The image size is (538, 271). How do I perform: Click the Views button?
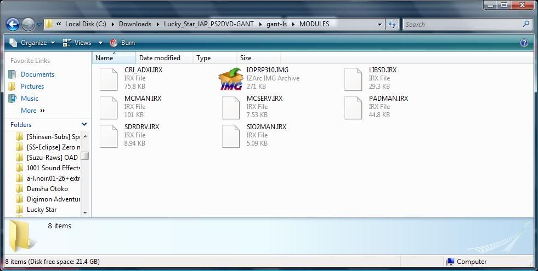pyautogui.click(x=77, y=43)
